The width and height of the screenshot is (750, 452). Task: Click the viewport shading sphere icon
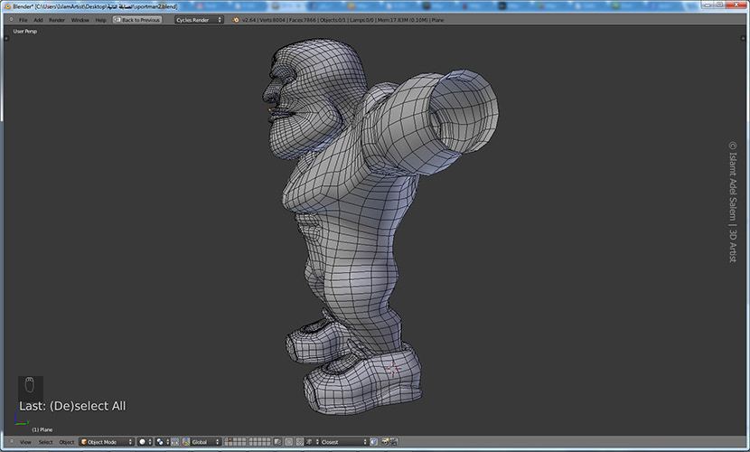tap(144, 442)
